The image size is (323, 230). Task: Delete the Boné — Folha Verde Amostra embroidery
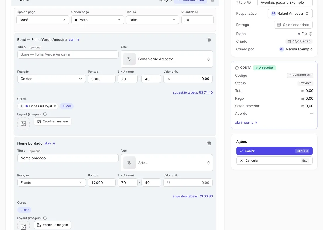(209, 40)
